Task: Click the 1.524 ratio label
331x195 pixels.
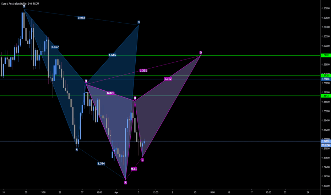Action: pyautogui.click(x=101, y=163)
